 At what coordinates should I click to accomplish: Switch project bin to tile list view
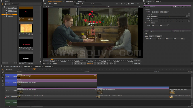pos(6,4)
